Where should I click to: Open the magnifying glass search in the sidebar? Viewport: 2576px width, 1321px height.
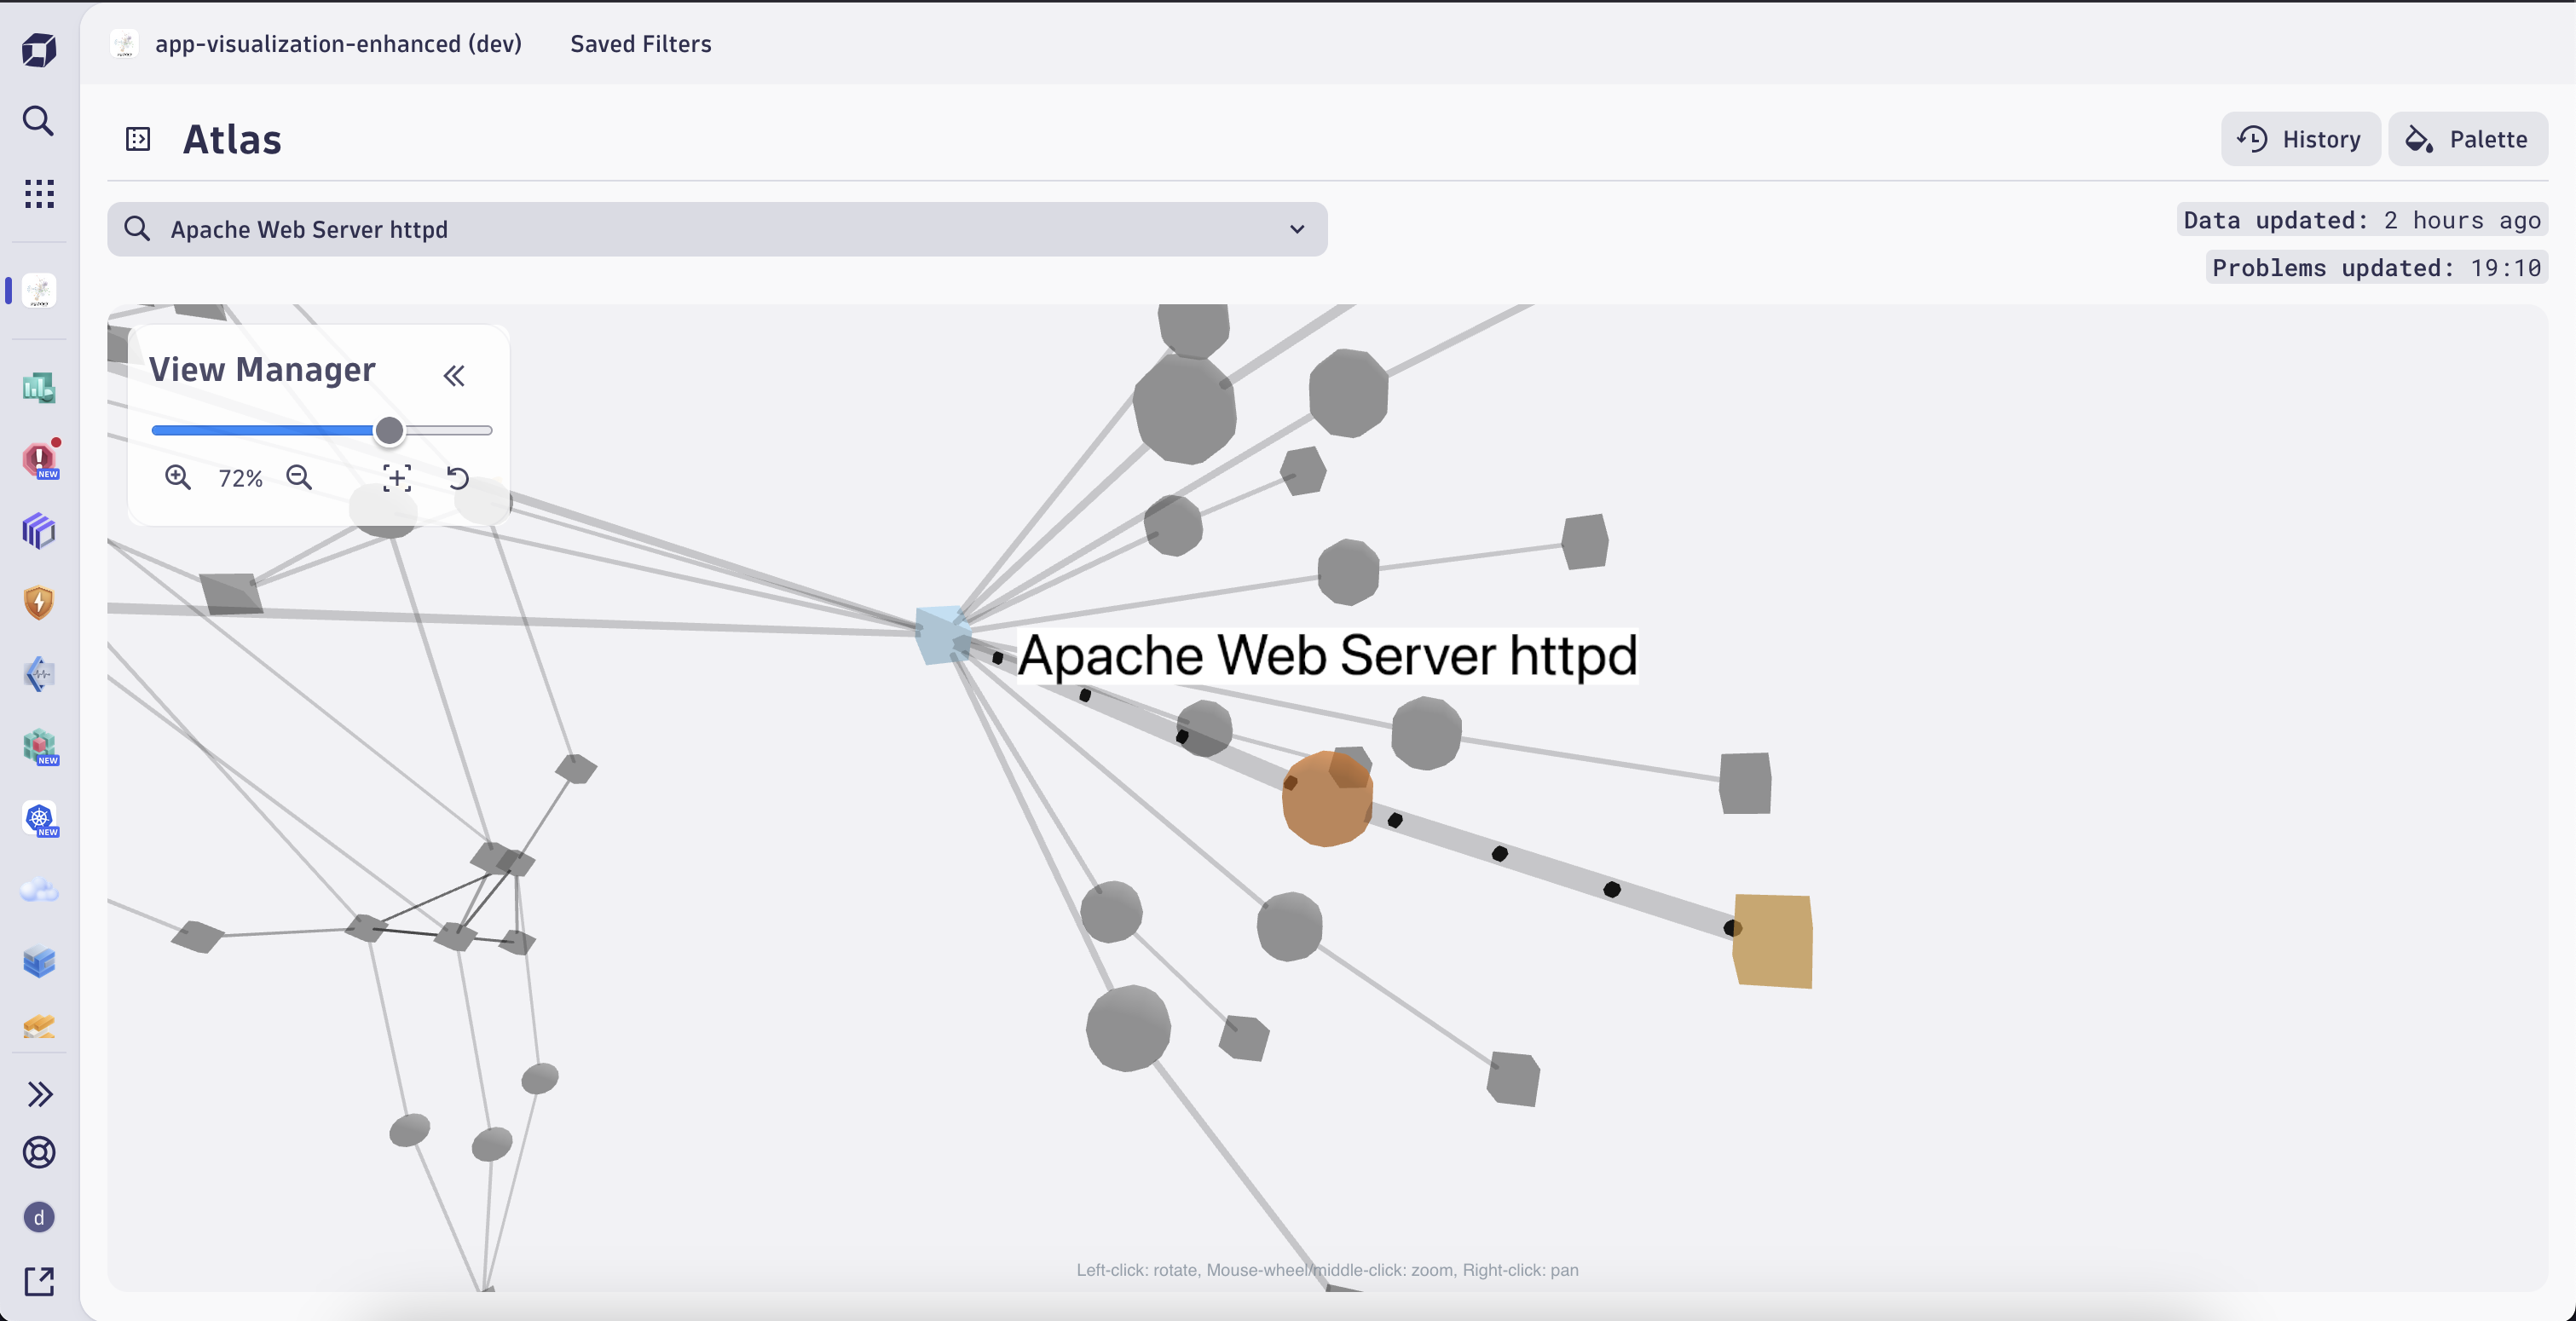[x=39, y=121]
